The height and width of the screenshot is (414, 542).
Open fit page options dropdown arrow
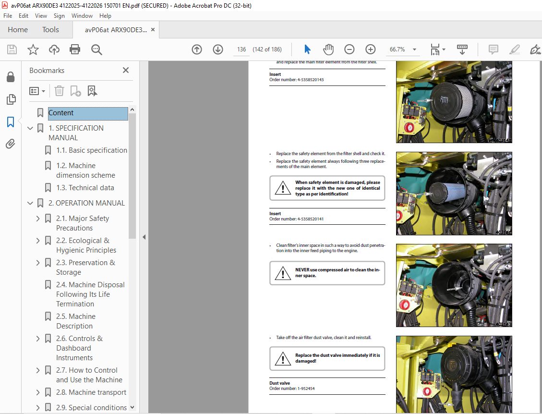[x=444, y=49]
